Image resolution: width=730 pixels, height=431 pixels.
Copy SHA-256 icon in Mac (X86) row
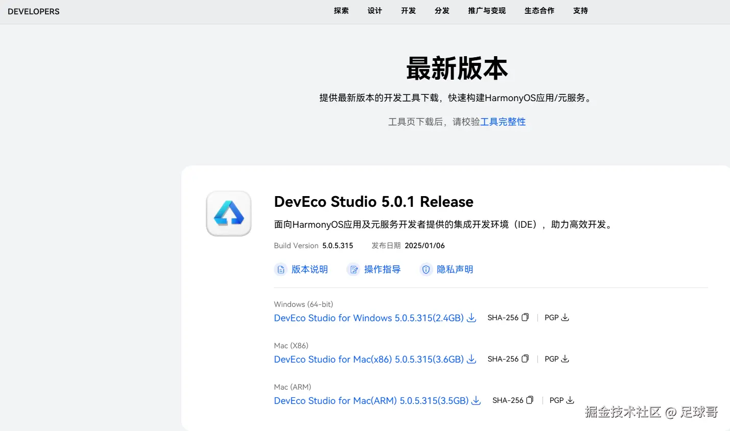525,358
